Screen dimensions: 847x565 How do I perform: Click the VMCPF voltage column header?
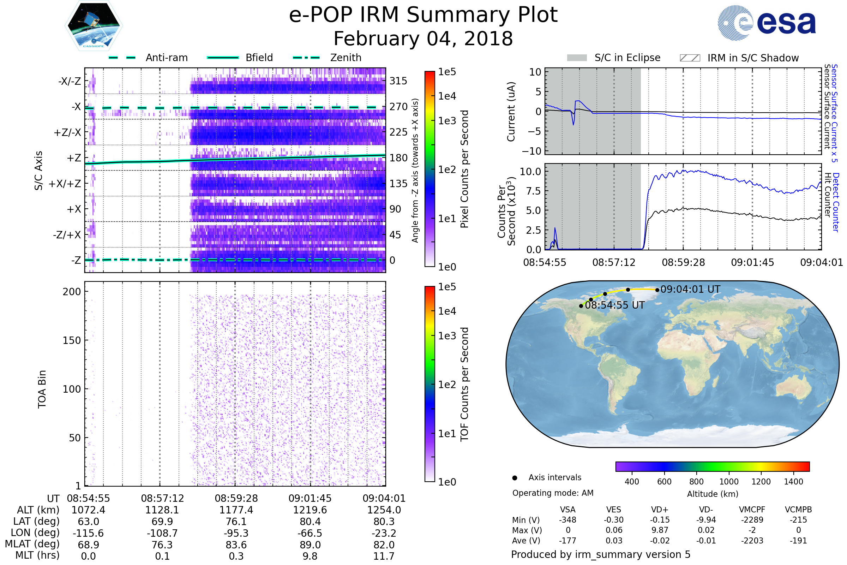coord(752,510)
